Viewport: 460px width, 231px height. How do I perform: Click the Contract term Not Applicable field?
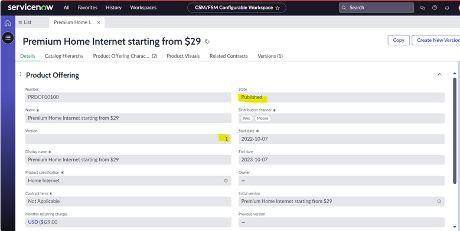tap(128, 202)
